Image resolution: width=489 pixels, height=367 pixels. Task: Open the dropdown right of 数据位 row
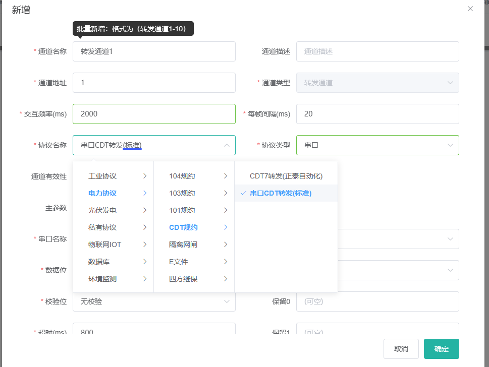[398, 270]
